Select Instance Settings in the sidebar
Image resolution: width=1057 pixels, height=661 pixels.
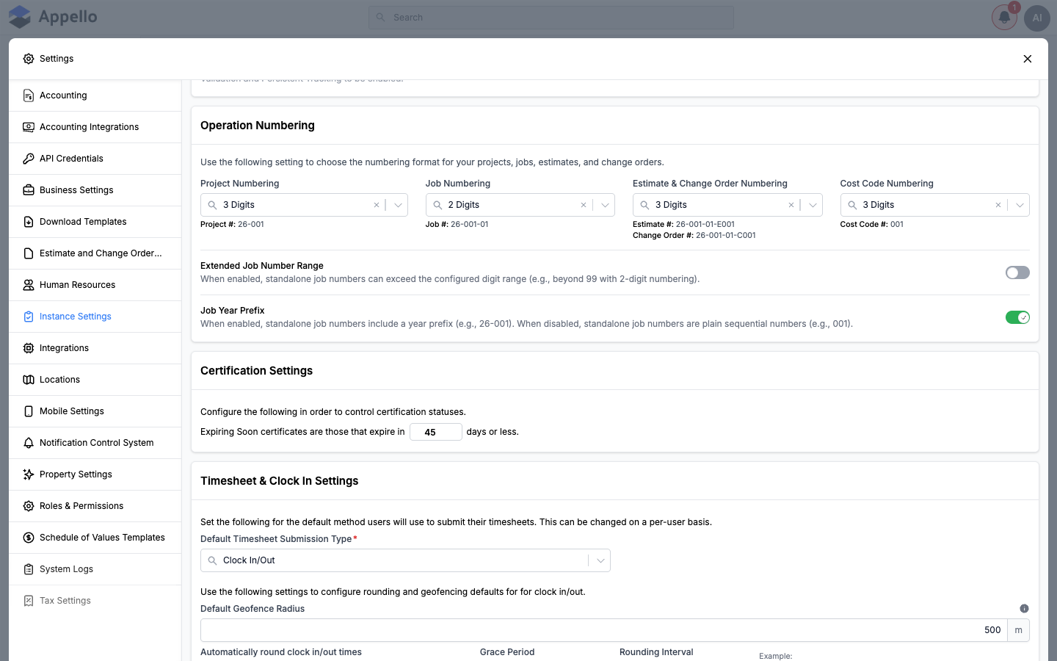(x=95, y=317)
